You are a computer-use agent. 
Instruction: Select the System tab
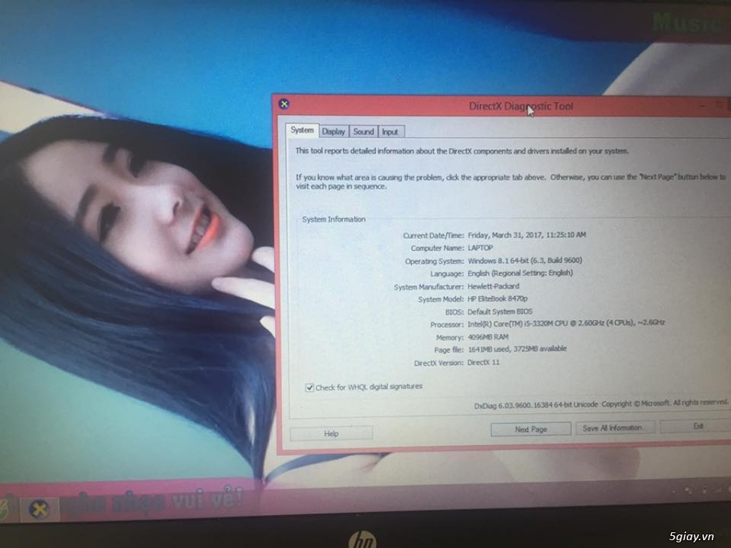pos(302,130)
